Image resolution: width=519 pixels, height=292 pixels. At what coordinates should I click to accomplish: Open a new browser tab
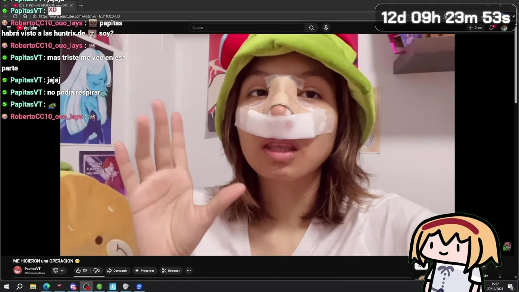pyautogui.click(x=81, y=5)
